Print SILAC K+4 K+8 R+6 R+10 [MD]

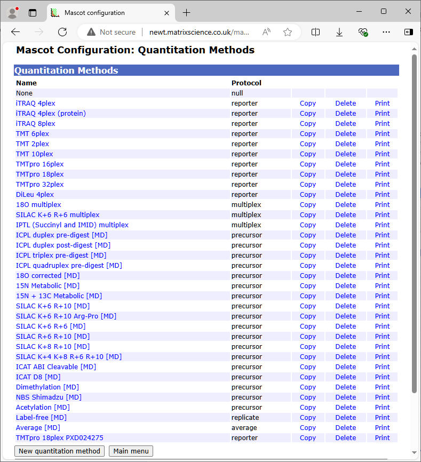382,357
